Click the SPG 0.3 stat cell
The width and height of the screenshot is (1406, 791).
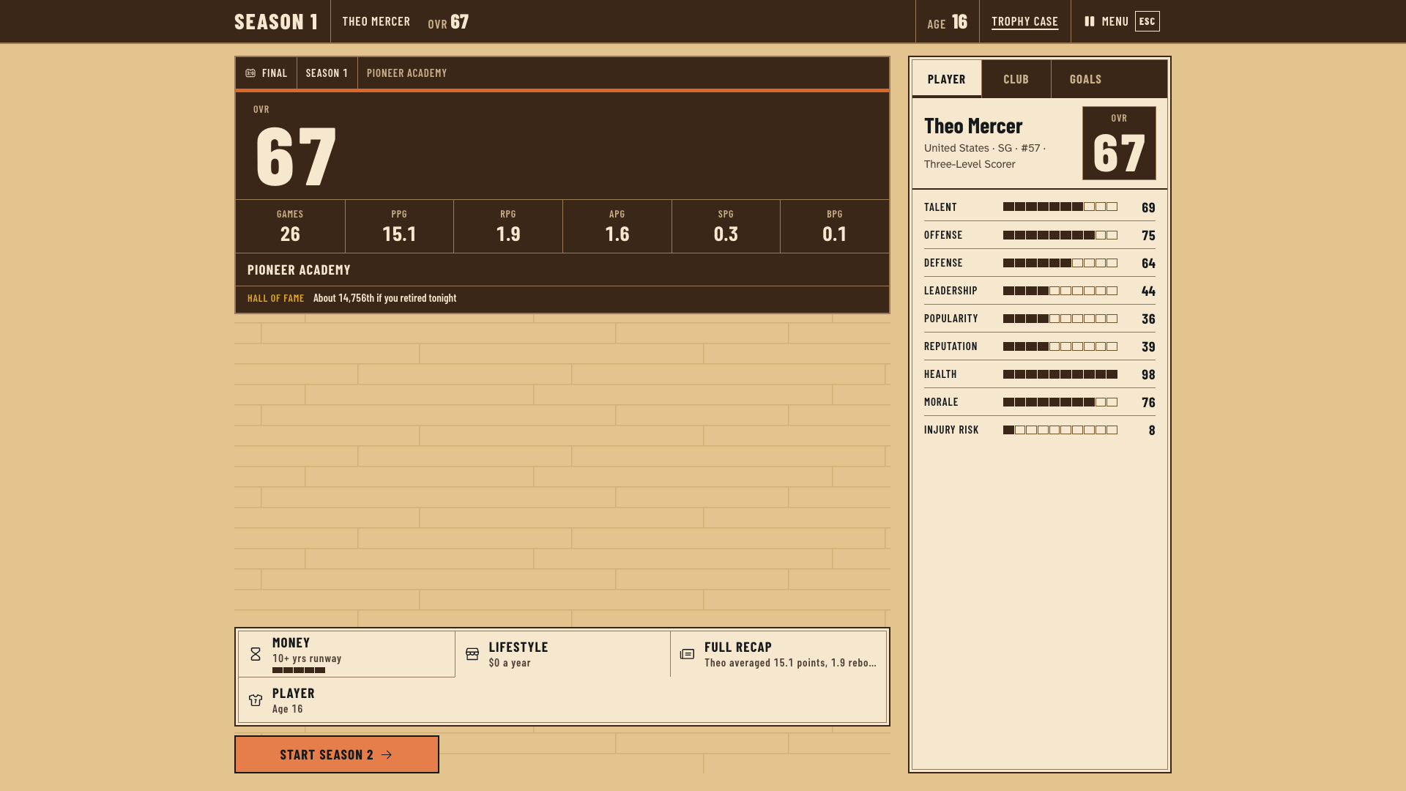click(726, 226)
